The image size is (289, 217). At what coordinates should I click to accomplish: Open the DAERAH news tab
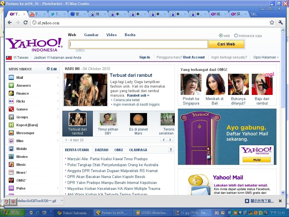pos(102,150)
